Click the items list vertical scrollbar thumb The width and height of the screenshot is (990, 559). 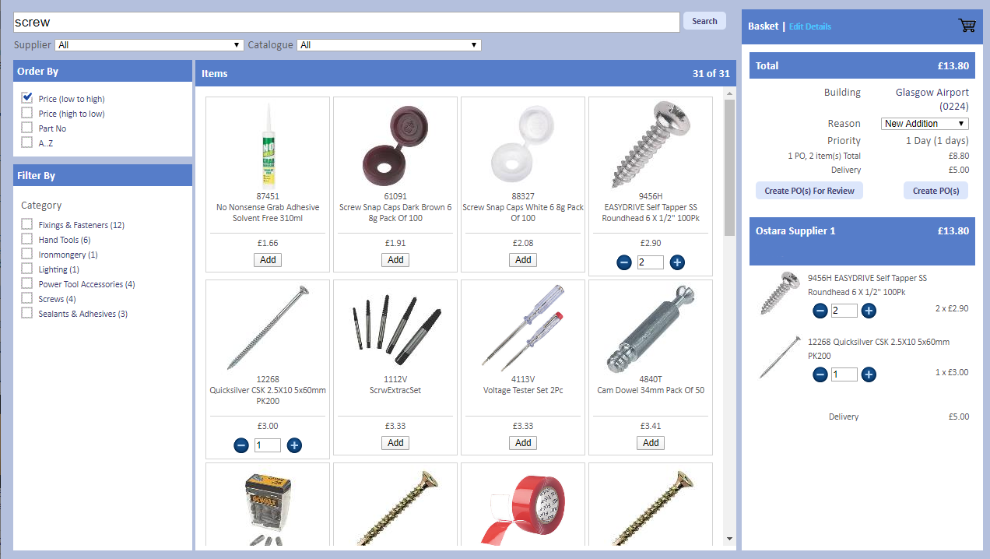click(729, 167)
